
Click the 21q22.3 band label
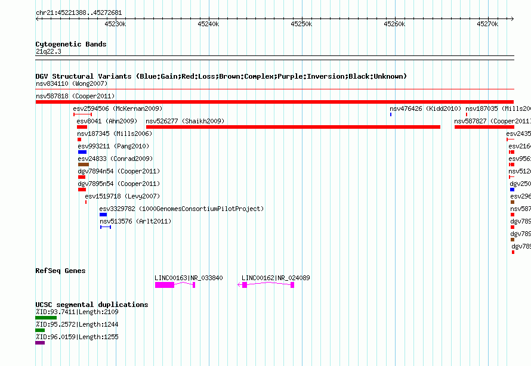(x=48, y=51)
